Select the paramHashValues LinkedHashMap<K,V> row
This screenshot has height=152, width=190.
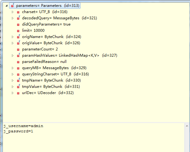(70, 55)
